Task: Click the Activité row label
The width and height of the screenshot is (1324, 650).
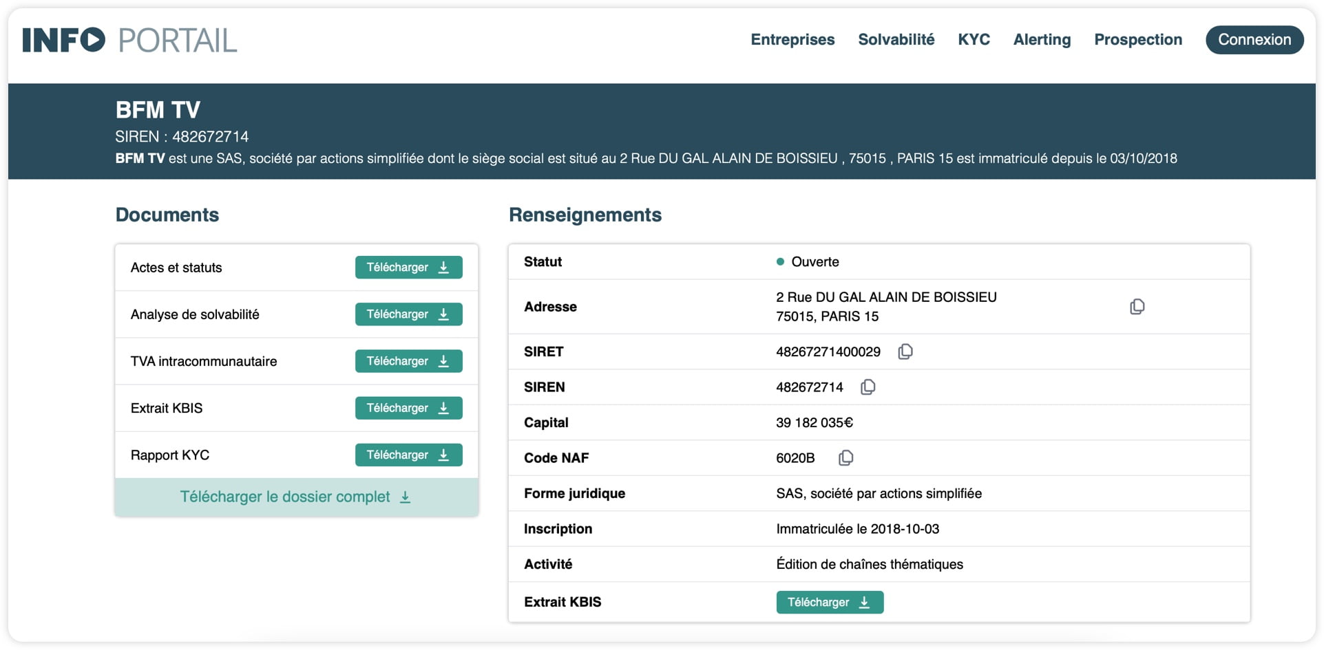Action: 548,565
